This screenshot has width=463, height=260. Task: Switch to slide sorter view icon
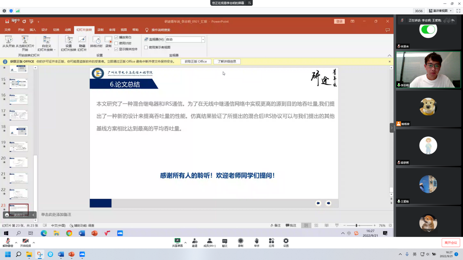pos(316,225)
